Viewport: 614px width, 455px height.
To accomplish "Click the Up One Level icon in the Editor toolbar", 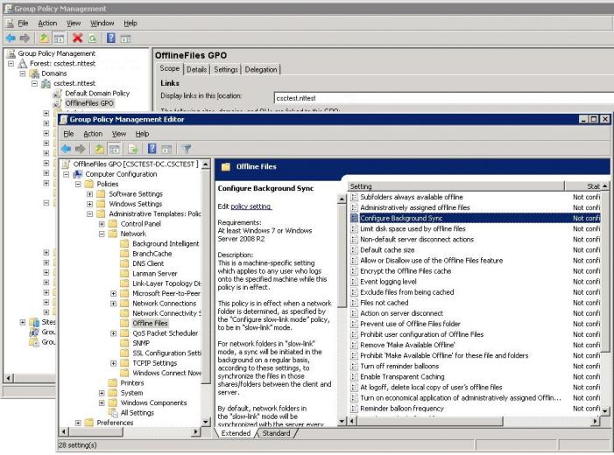I will pyautogui.click(x=100, y=149).
